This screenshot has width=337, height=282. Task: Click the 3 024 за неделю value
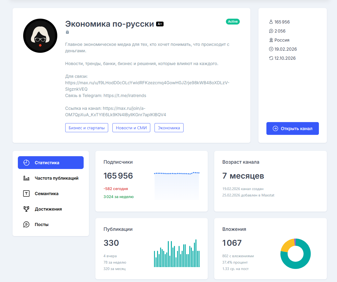click(x=119, y=197)
